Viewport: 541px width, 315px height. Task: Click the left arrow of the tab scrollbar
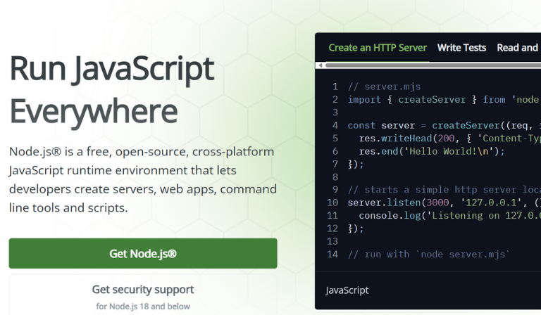tap(321, 65)
